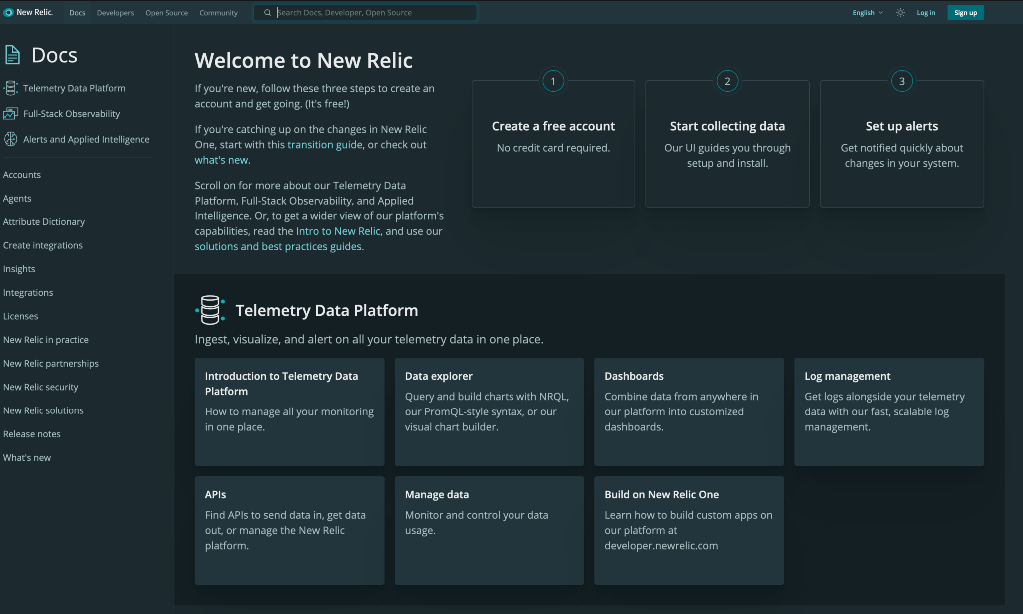Open the Manage data card
Image resolution: width=1023 pixels, height=614 pixels.
pos(490,530)
